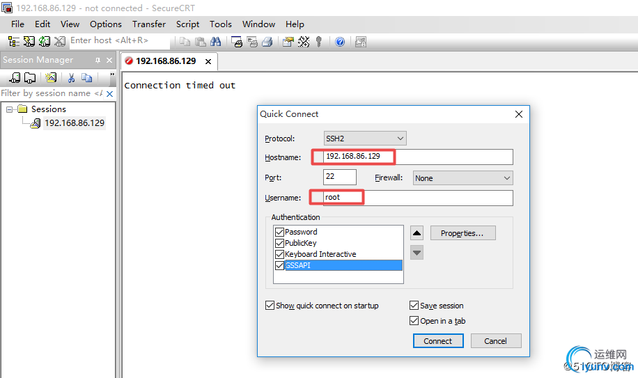Screen dimensions: 638x378
Task: Close the Session Manager panel
Action: 109,60
